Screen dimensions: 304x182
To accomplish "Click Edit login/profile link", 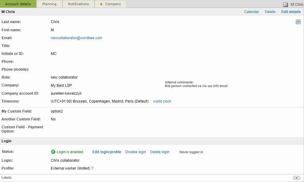I will pos(107,152).
